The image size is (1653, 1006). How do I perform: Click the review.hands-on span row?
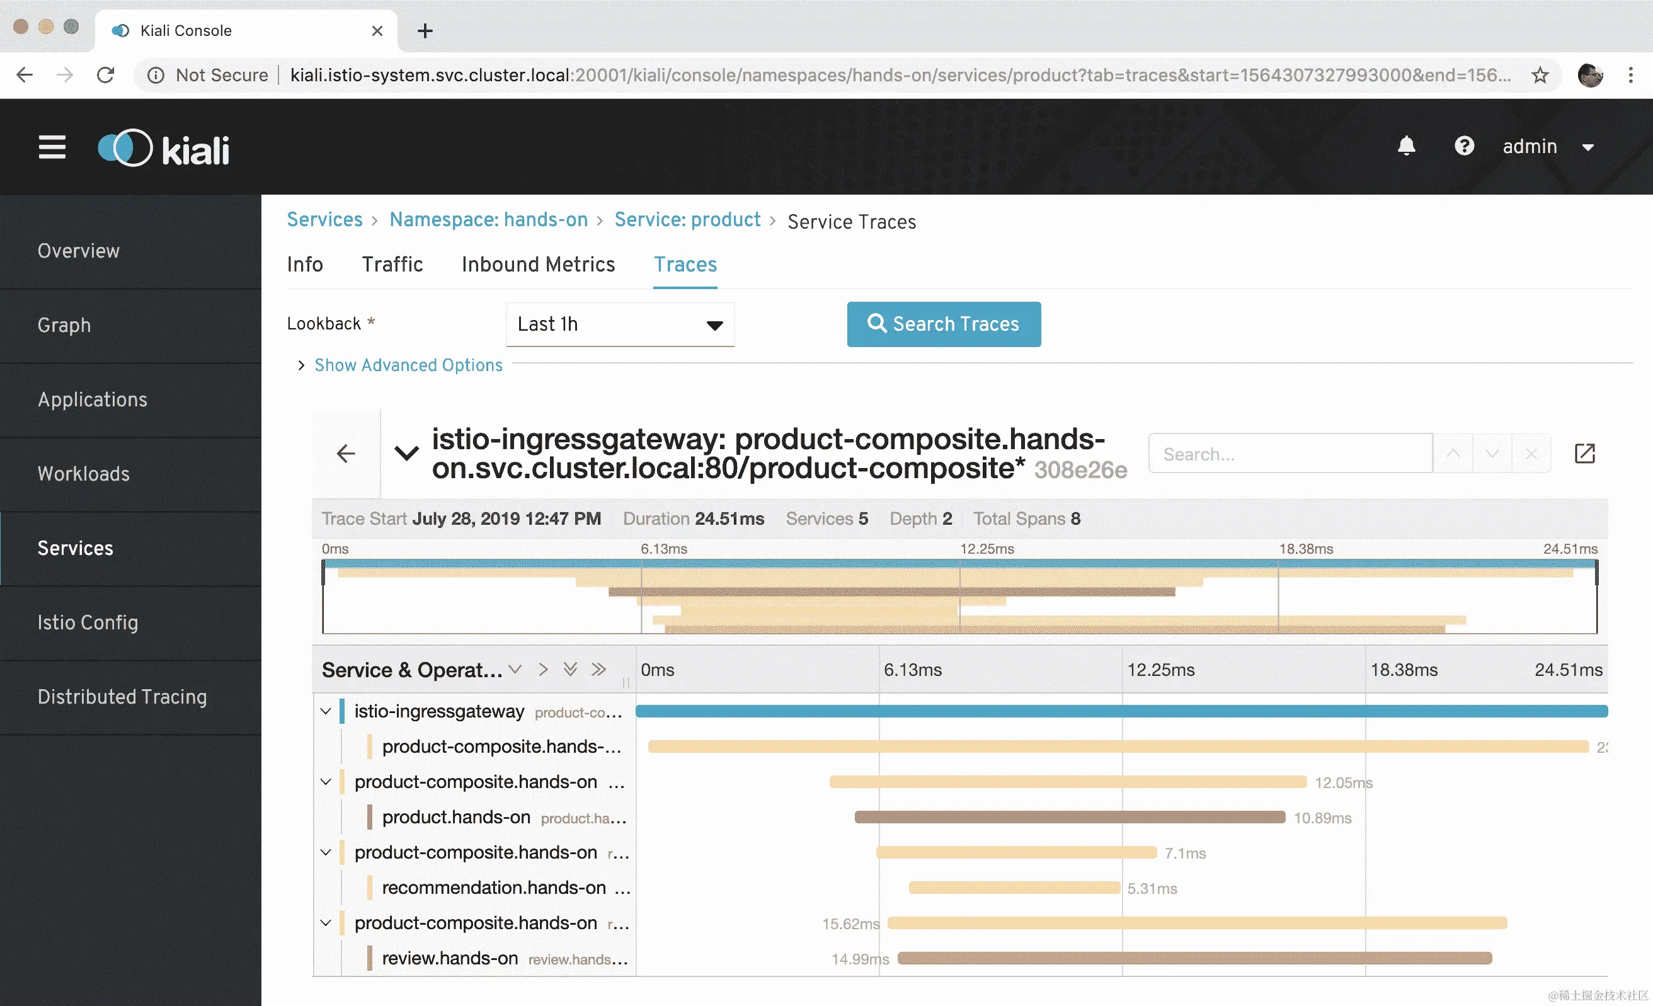pos(450,958)
